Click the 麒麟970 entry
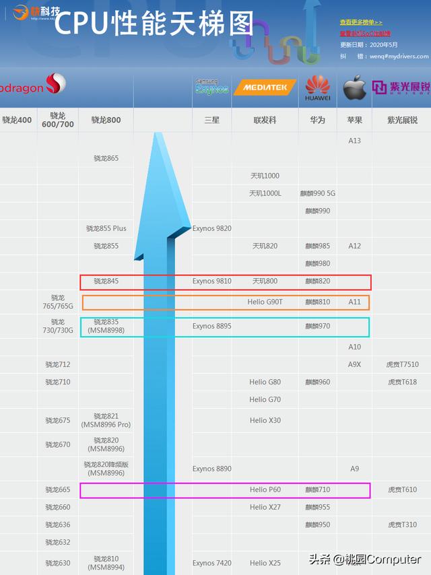Viewport: 431px width, 575px height. point(318,326)
